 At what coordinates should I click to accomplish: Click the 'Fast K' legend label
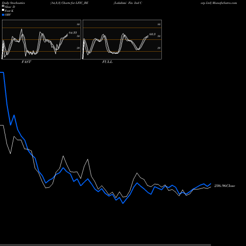point(9,11)
